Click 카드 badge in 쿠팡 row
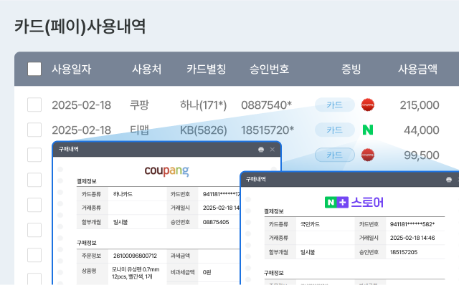The height and width of the screenshot is (285, 459). coord(335,105)
